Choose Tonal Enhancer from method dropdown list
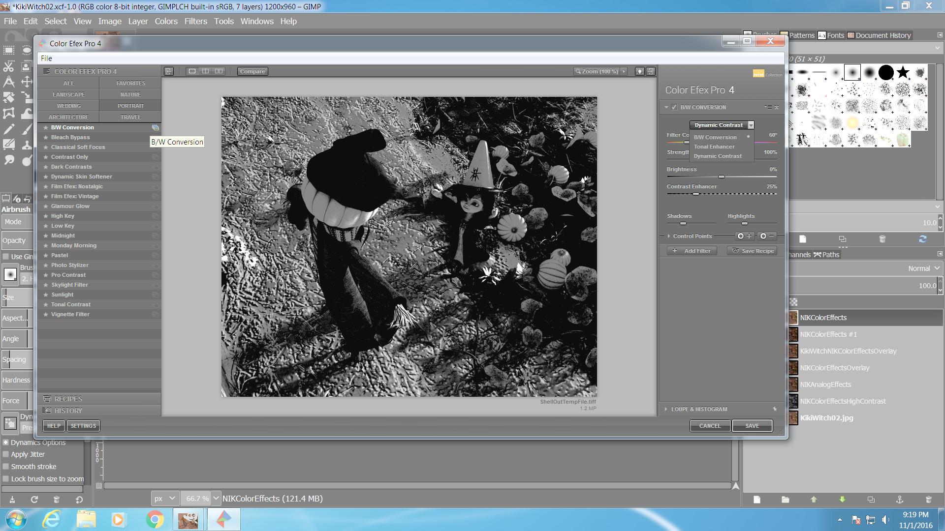This screenshot has height=531, width=945. tap(714, 147)
